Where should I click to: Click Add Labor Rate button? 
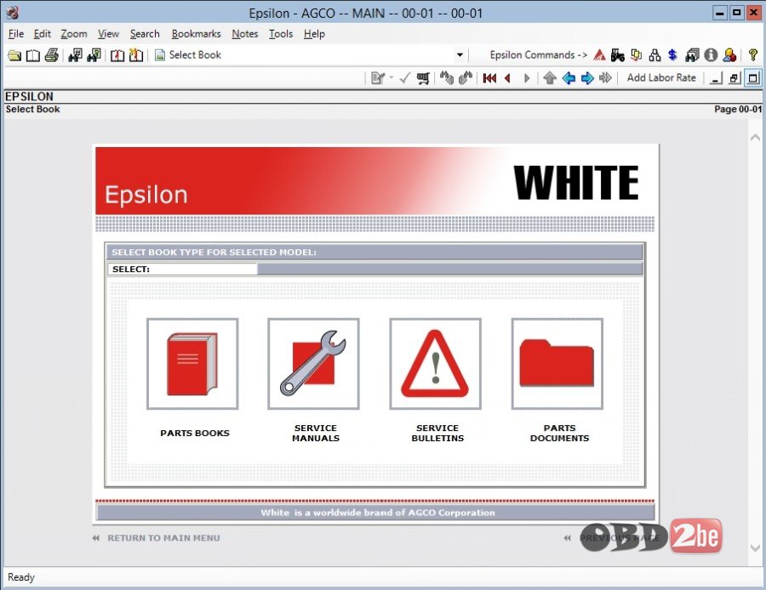point(661,77)
